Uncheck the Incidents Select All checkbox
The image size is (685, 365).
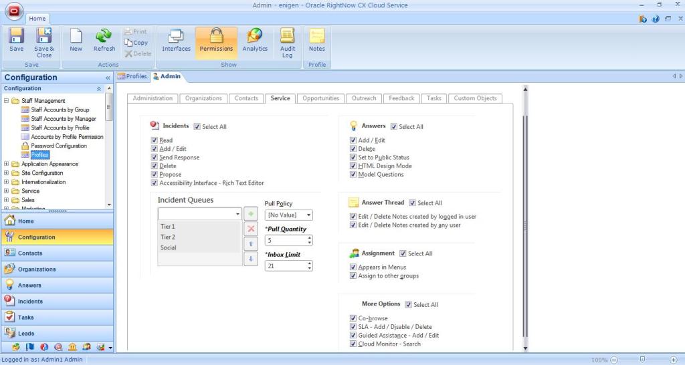coord(197,127)
